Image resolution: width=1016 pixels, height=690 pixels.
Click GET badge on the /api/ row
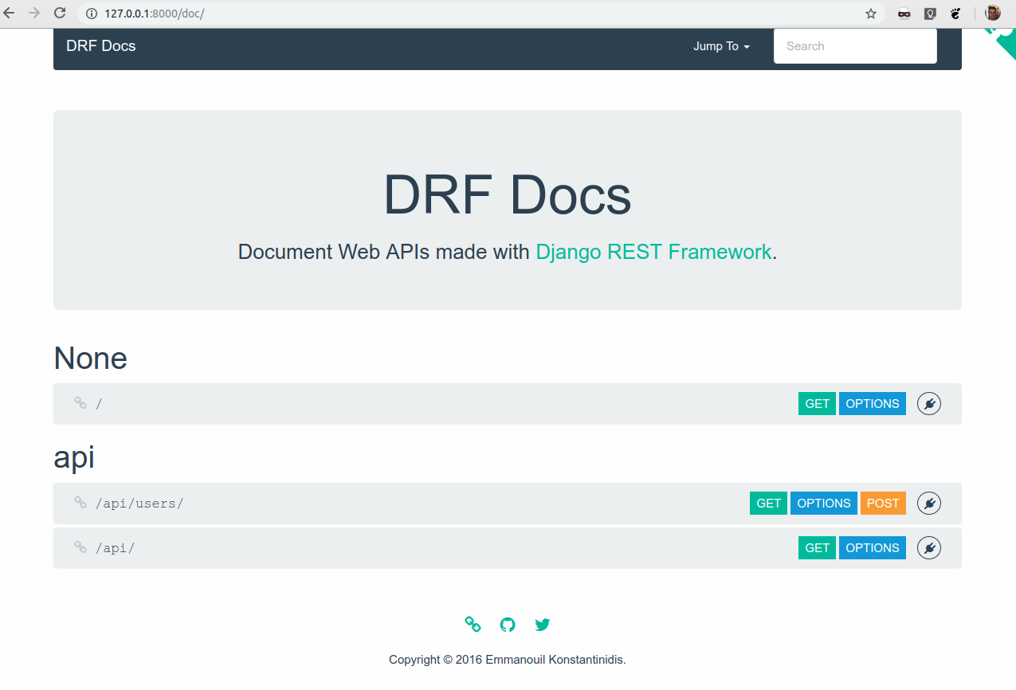817,548
